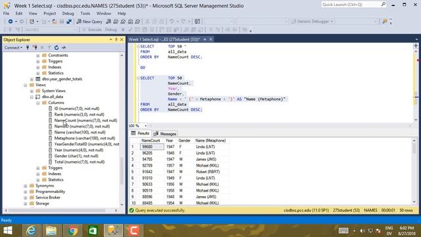Open the Tools menu
Viewport: 421px width, 237px height.
tap(85, 13)
